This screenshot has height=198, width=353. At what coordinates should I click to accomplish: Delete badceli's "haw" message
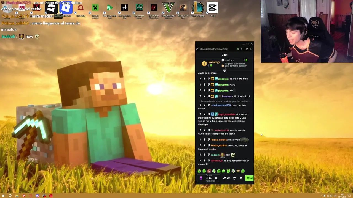coord(200,155)
